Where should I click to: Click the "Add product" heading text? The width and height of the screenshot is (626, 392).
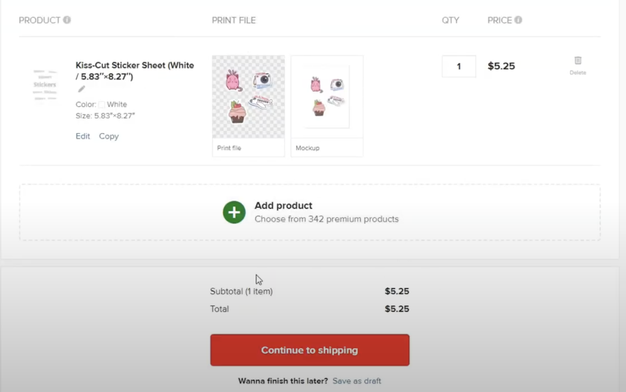(283, 205)
